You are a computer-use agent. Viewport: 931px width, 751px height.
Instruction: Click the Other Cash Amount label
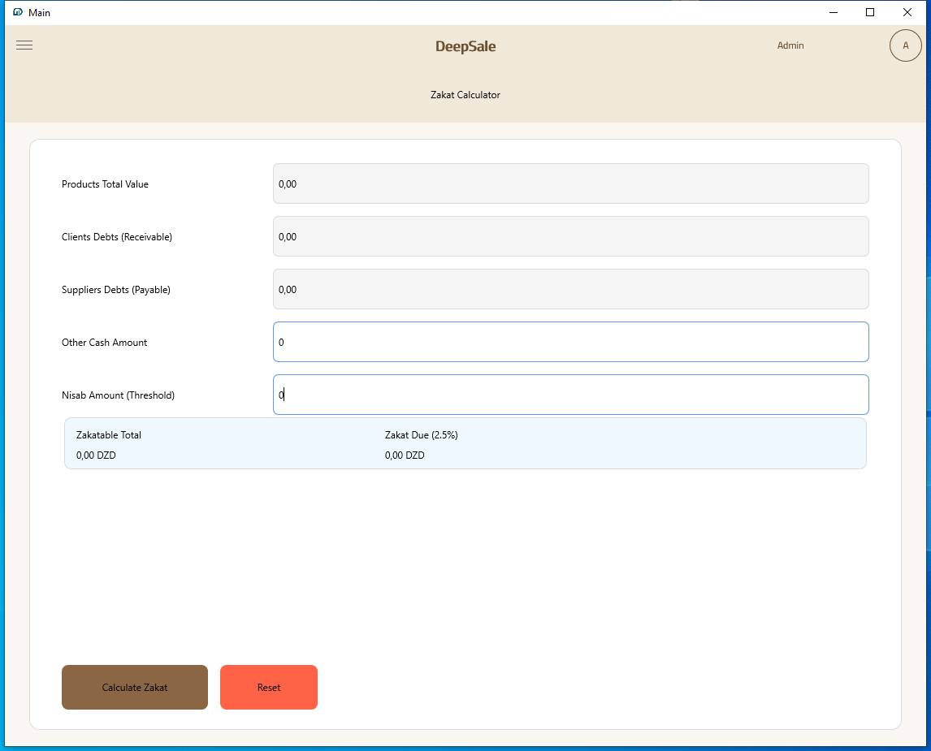click(x=105, y=343)
